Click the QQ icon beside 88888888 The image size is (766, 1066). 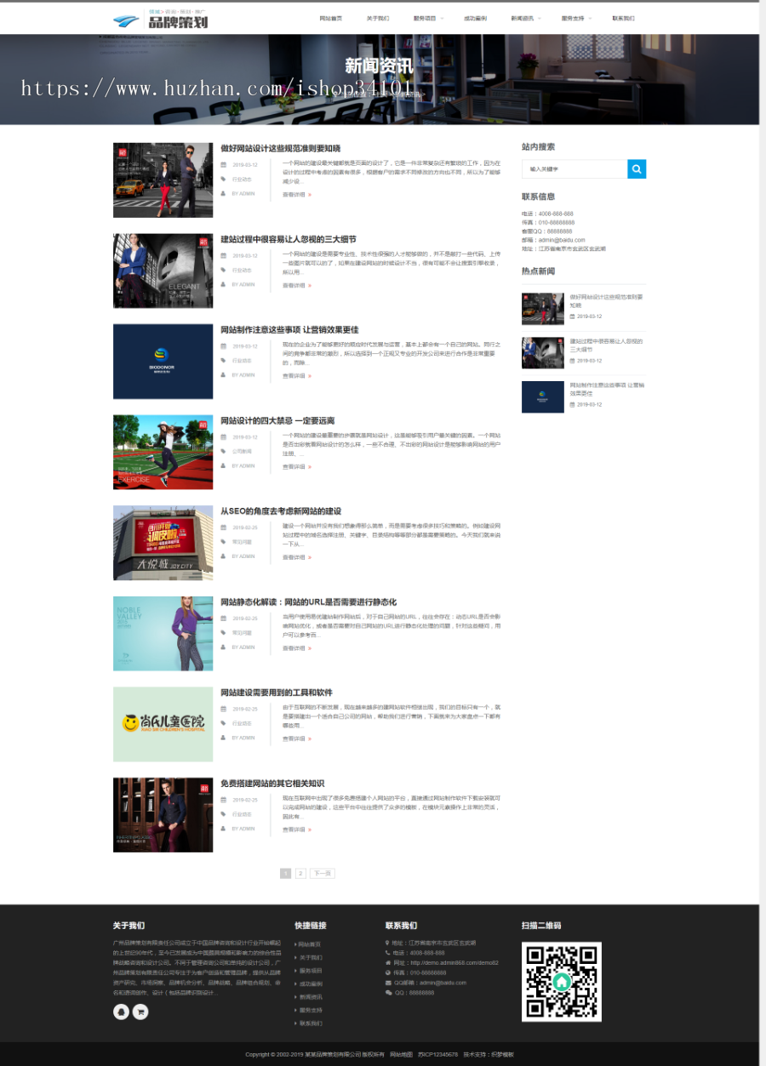point(387,993)
